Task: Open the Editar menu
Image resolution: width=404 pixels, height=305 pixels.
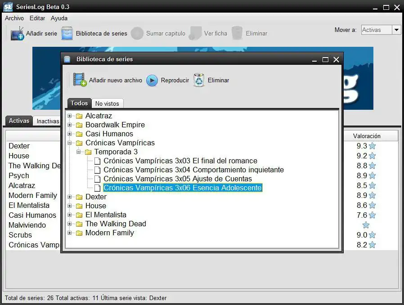Action: (37, 18)
